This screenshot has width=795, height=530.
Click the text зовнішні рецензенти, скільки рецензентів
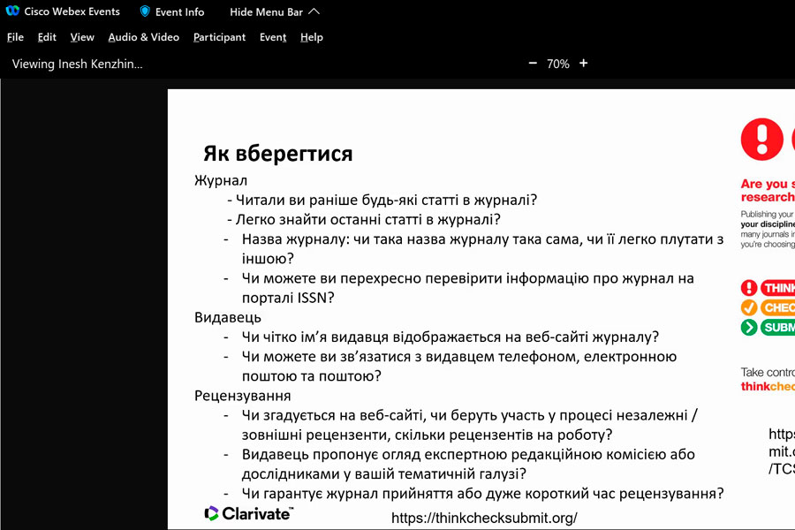point(427,435)
